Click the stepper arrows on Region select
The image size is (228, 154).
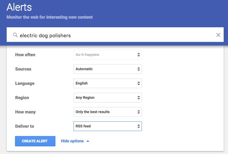coord(139,97)
